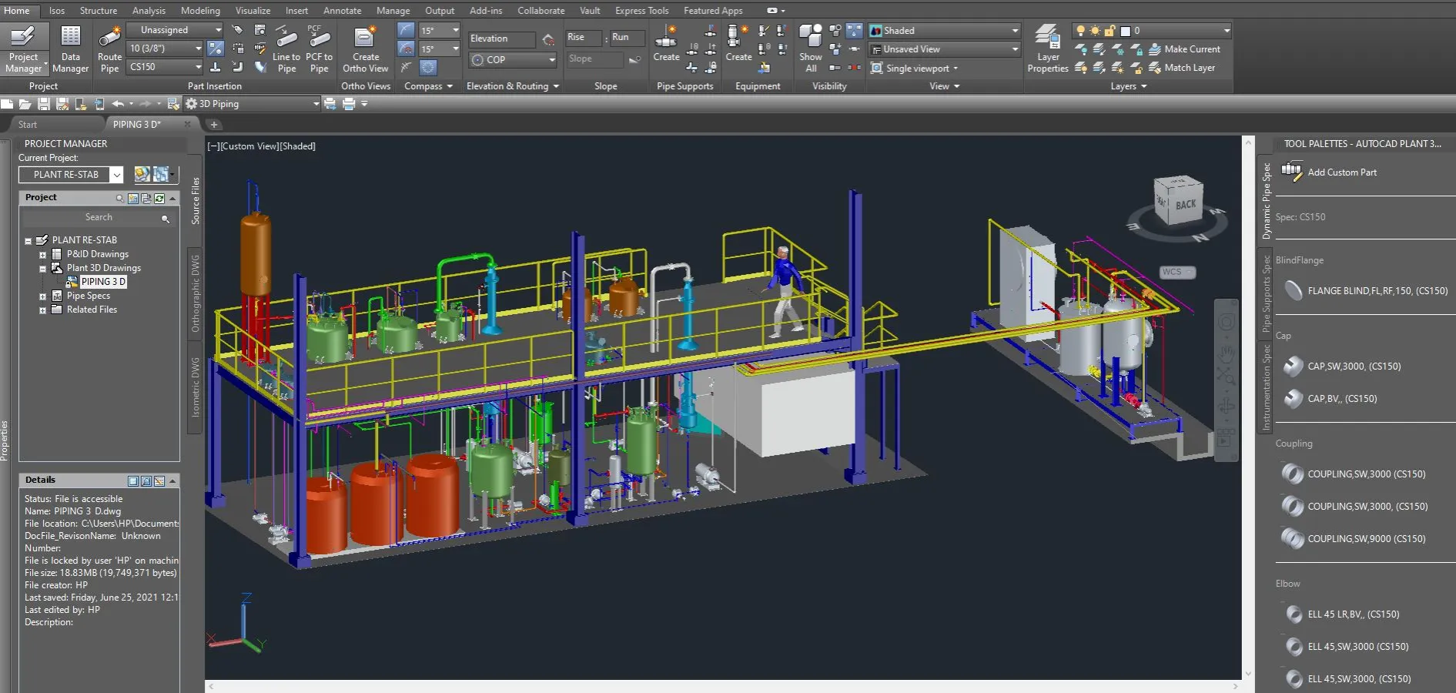
Task: Open the Unsaved View dropdown
Action: [x=944, y=49]
